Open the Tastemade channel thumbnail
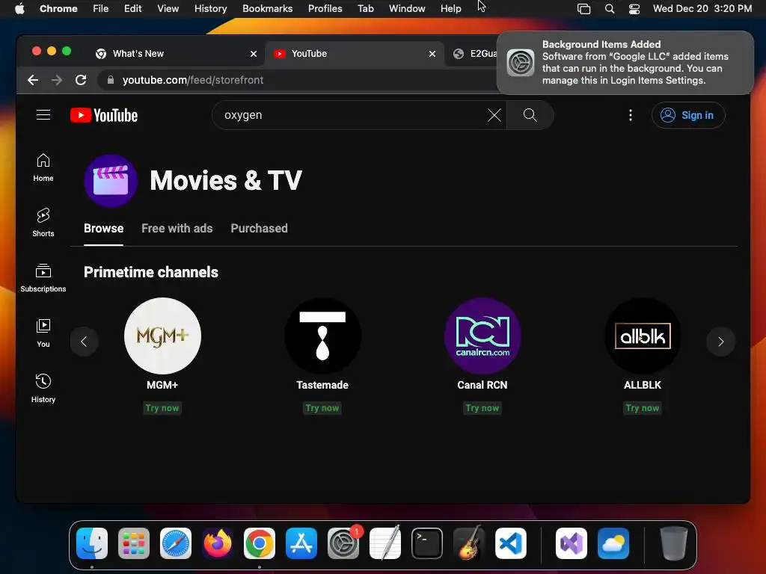766x574 pixels. [x=322, y=336]
